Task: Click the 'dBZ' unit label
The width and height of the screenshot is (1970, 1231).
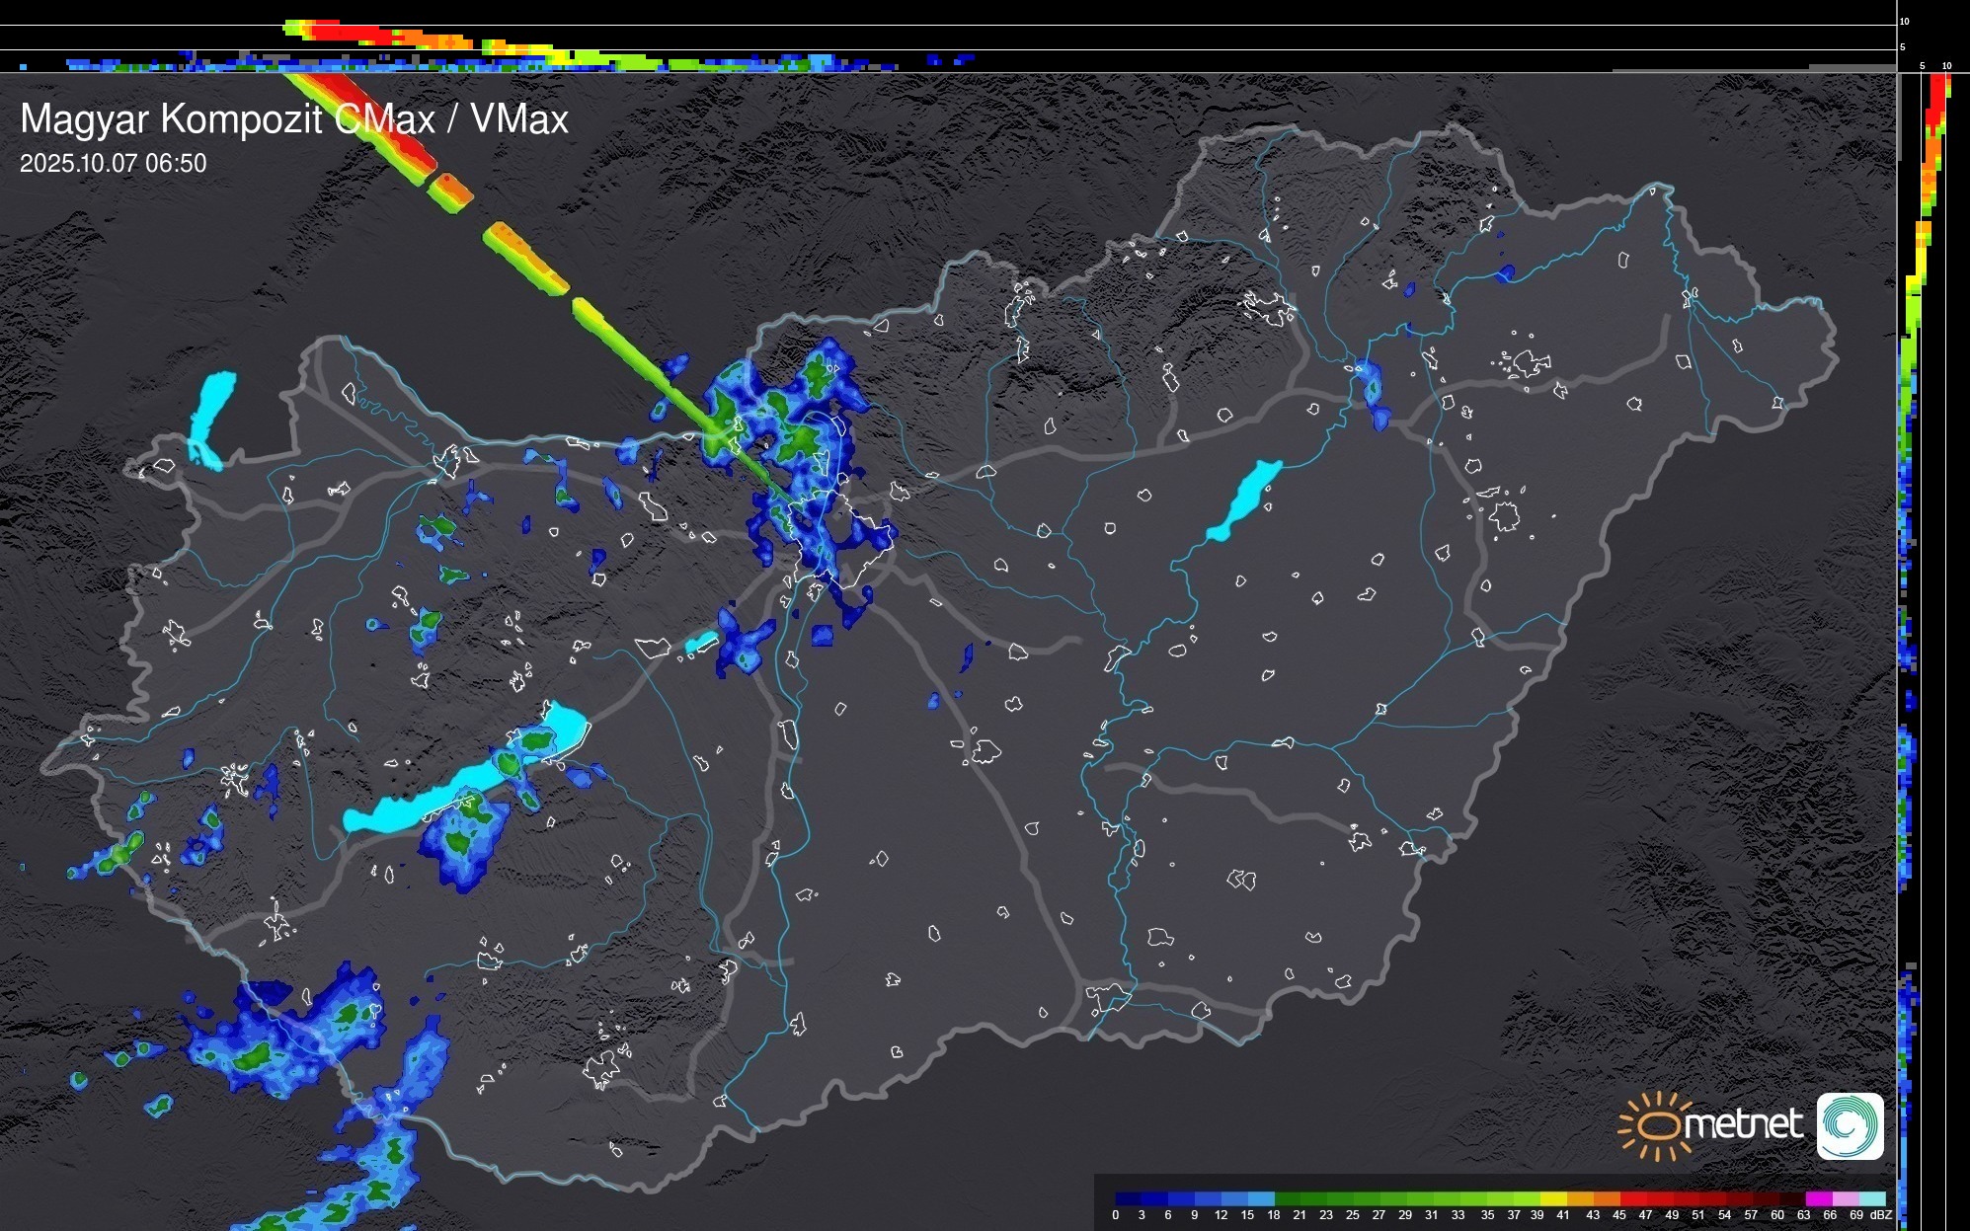Action: [1881, 1215]
